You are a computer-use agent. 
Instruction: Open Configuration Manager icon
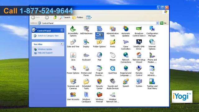(152, 31)
